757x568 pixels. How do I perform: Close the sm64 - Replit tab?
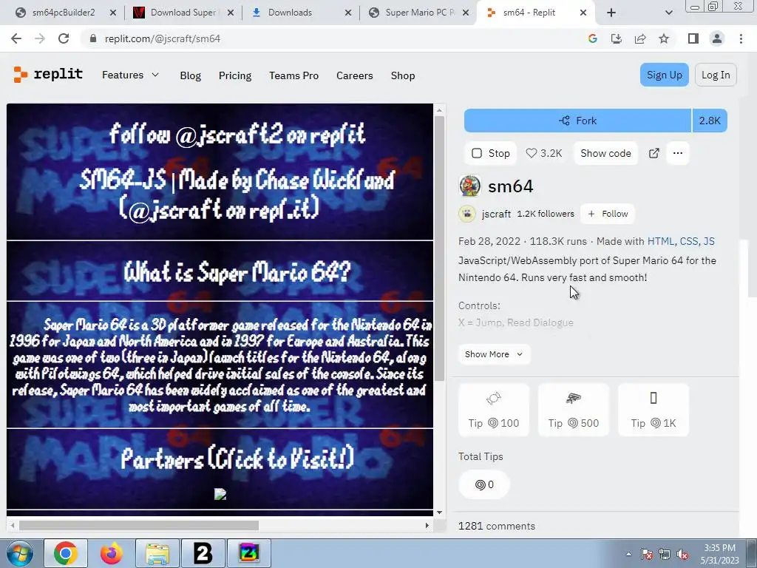click(x=583, y=13)
